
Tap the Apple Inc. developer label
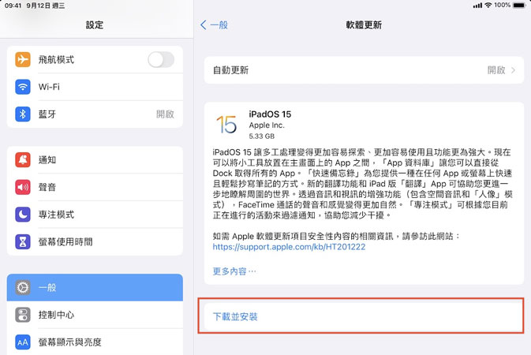(x=267, y=125)
